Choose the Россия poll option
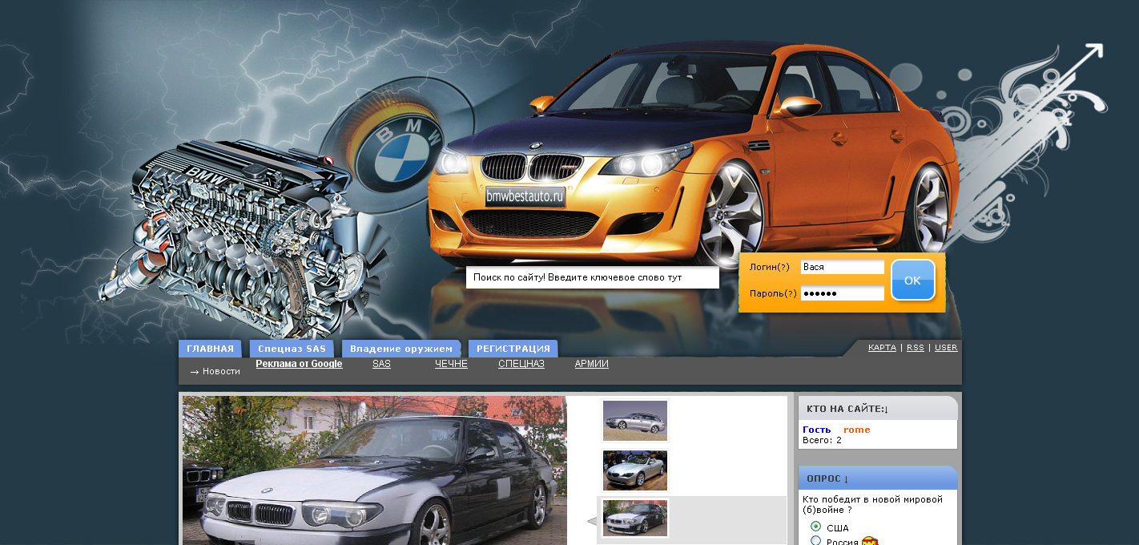The width and height of the screenshot is (1139, 545). [815, 541]
